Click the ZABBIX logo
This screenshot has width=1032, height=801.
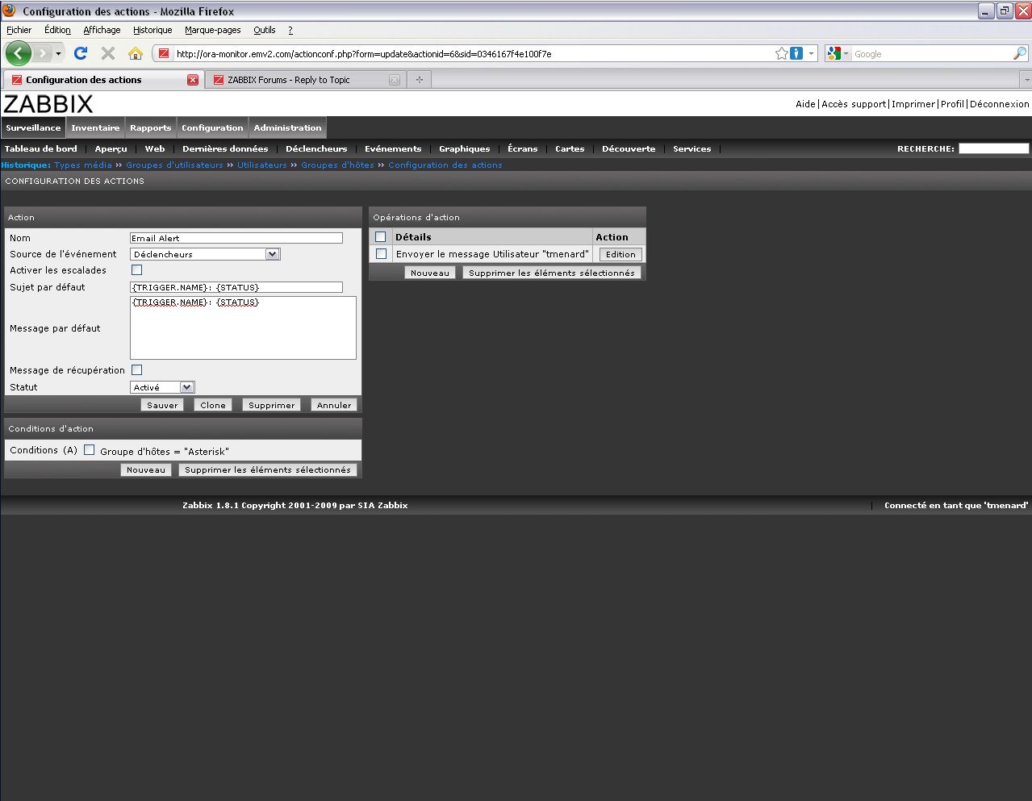(48, 103)
